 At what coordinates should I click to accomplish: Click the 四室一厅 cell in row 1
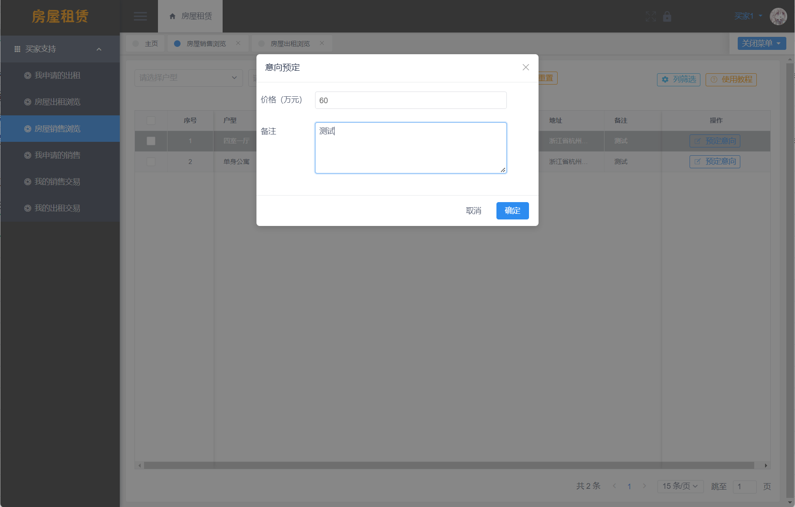pyautogui.click(x=237, y=141)
